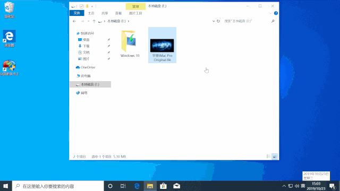Click the 文件 ribbon tab
This screenshot has width=340, height=191.
[76, 13]
